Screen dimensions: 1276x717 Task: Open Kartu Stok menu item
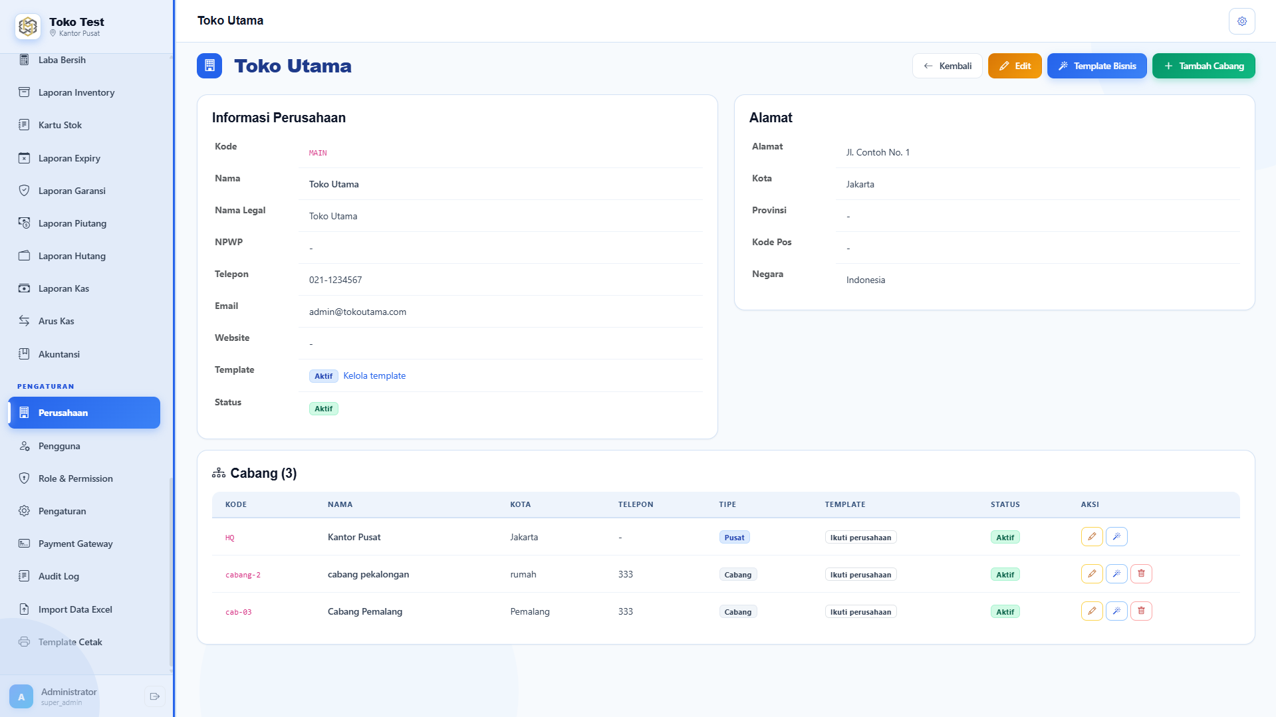click(x=85, y=125)
